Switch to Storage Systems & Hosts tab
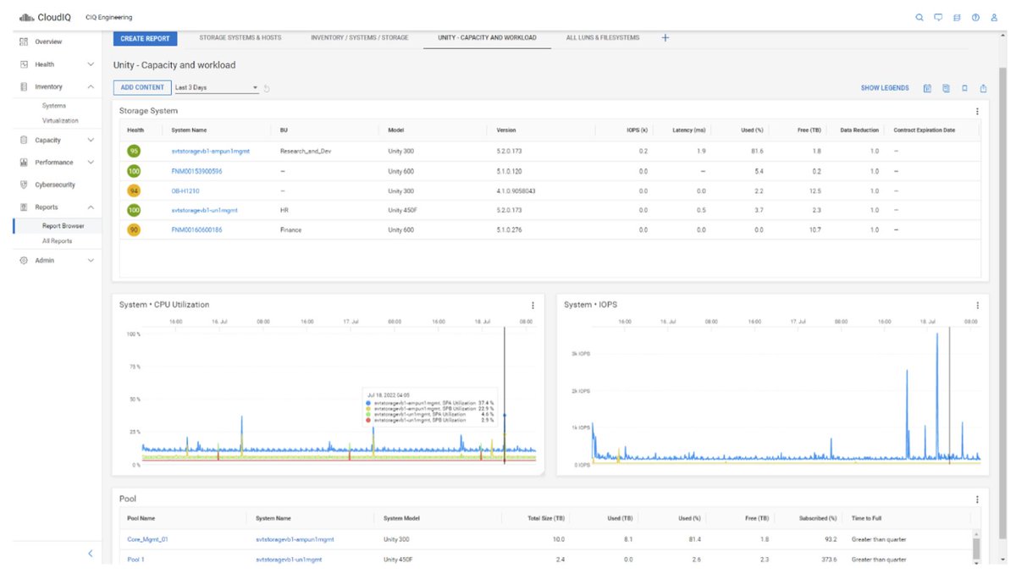The width and height of the screenshot is (1016, 579). [240, 38]
